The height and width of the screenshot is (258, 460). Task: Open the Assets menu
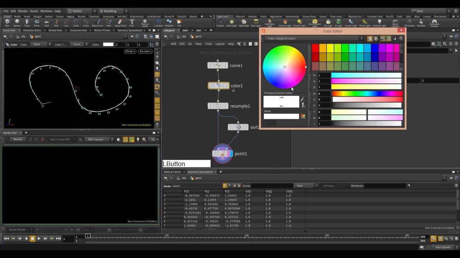pos(34,11)
